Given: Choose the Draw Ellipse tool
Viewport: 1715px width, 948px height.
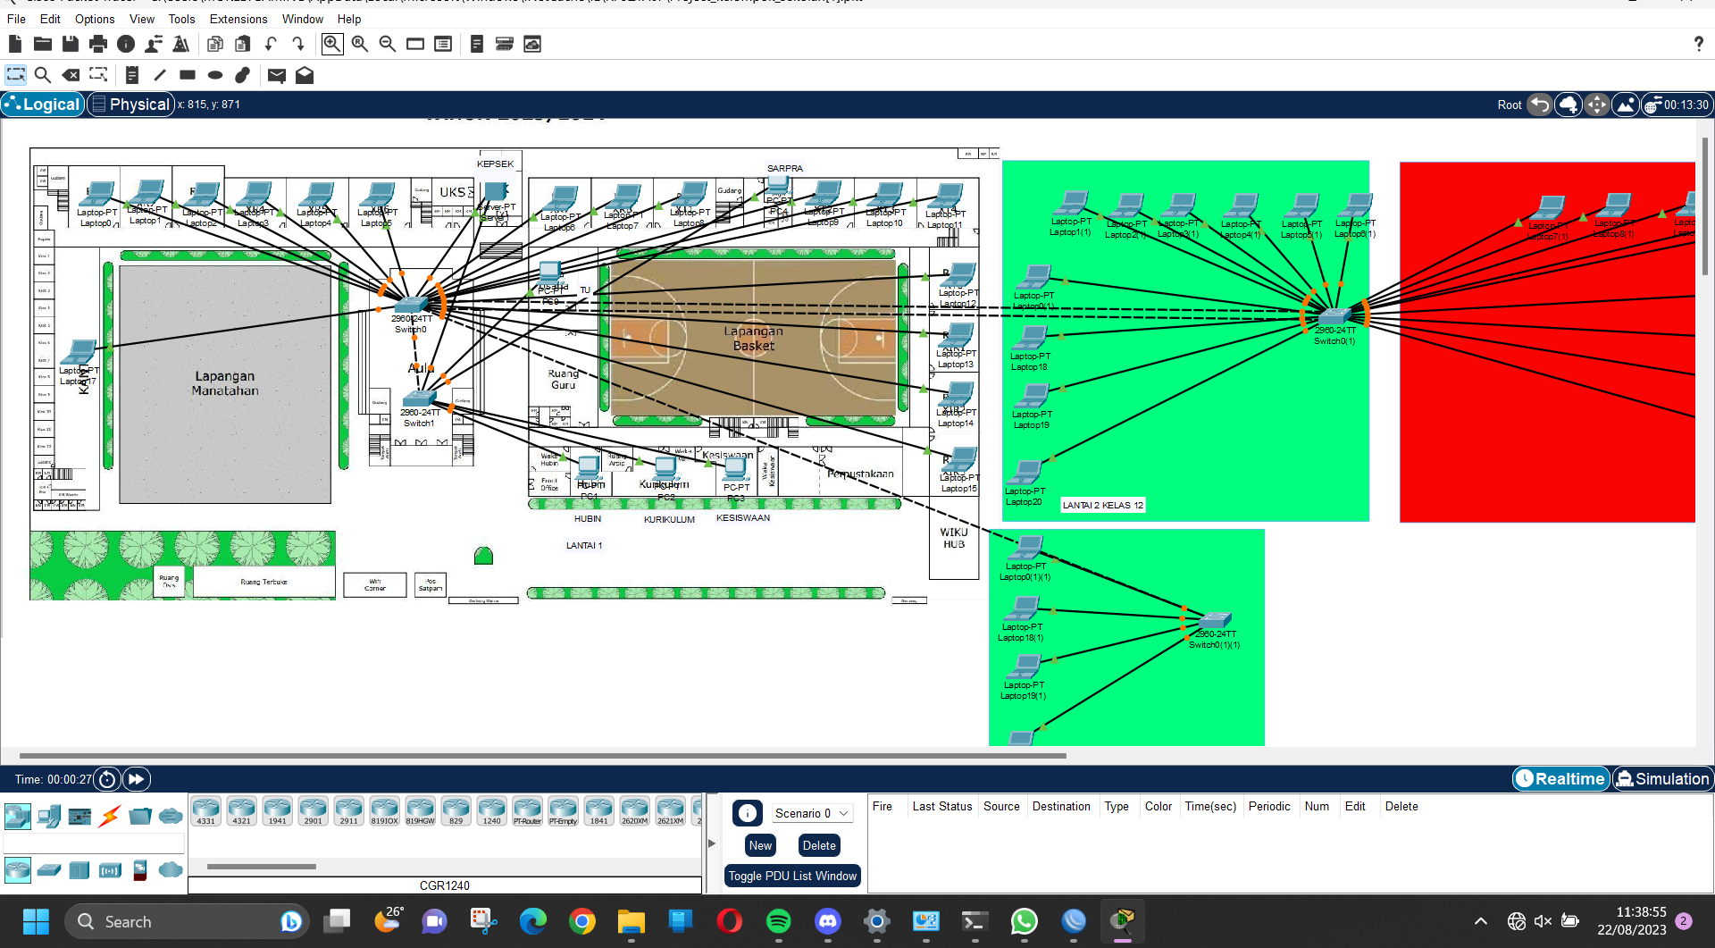Looking at the screenshot, I should [215, 75].
